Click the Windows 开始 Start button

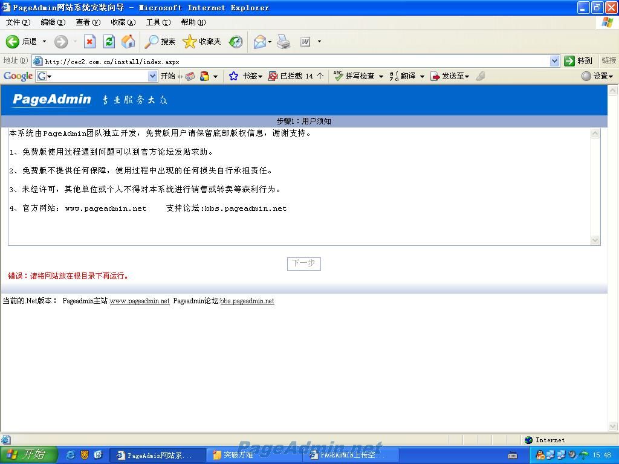click(28, 455)
